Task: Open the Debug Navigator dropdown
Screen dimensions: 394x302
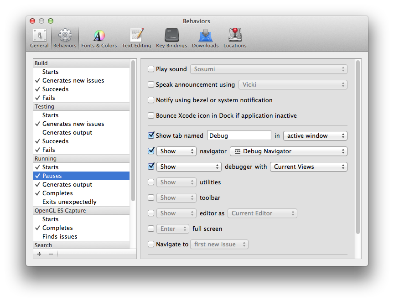Action: (289, 151)
